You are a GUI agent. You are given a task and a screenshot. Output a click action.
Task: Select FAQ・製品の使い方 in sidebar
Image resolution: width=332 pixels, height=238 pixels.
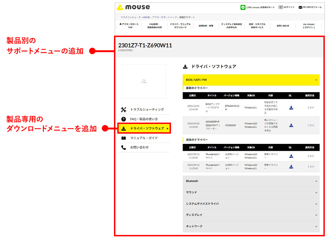point(144,119)
